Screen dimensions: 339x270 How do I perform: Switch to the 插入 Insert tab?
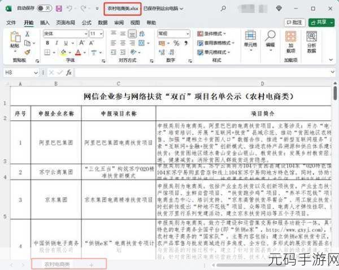pyautogui.click(x=45, y=23)
